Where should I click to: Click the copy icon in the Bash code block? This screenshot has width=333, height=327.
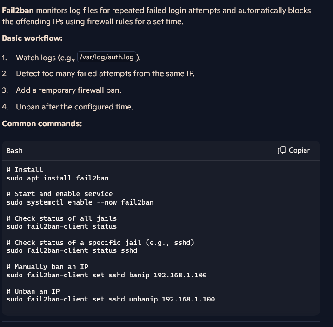(281, 150)
